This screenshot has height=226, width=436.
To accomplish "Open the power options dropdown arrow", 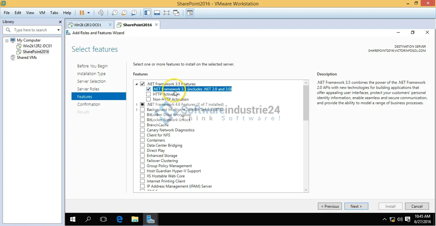I will pos(89,13).
